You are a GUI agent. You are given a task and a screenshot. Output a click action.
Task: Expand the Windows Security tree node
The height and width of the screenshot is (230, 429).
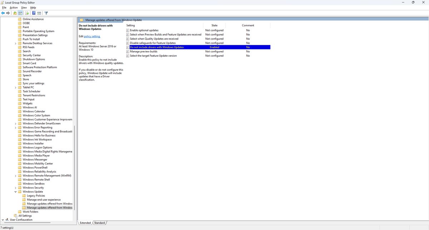coord(15,188)
